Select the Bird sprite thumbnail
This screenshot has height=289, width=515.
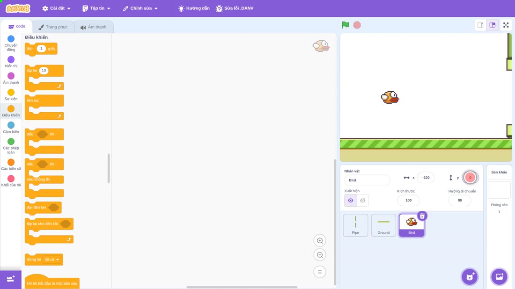click(x=412, y=225)
